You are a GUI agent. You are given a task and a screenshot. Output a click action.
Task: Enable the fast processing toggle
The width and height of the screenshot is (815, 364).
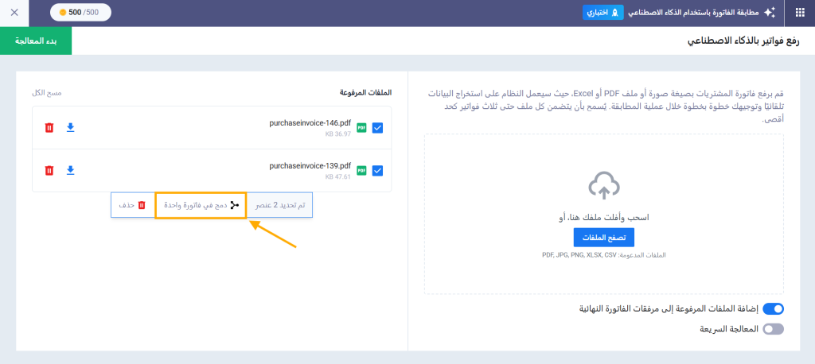tap(773, 329)
